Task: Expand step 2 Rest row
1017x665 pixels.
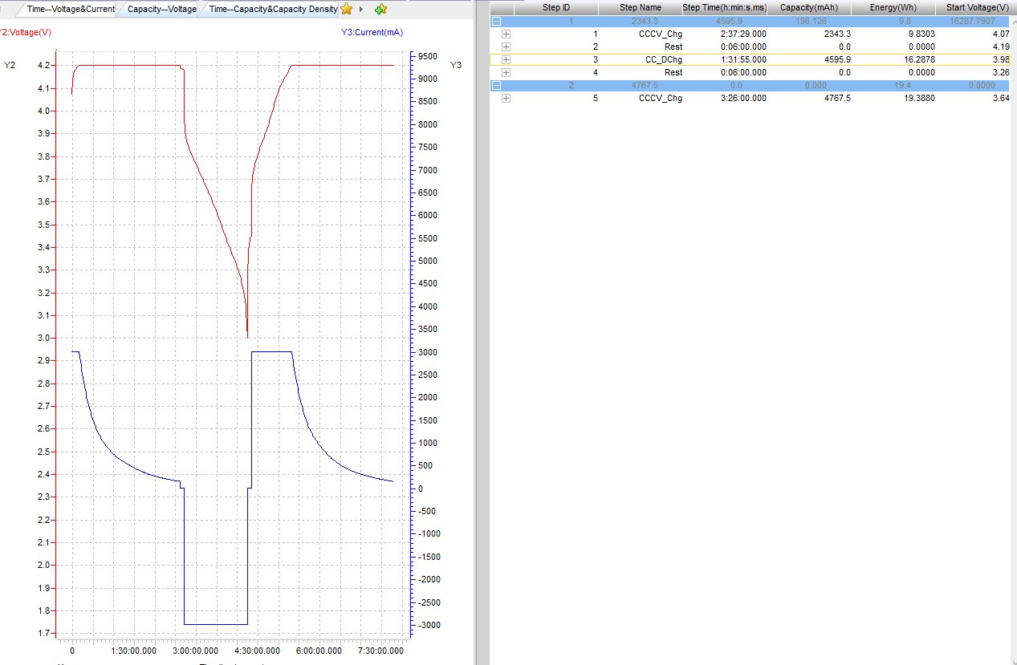Action: 506,47
